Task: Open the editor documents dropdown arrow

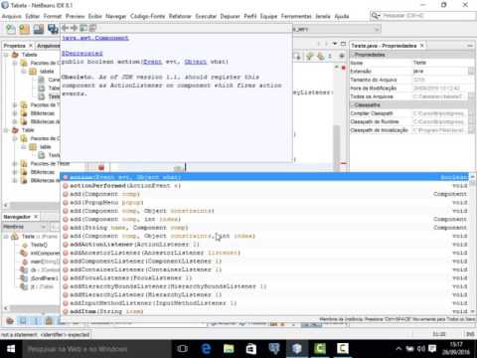Action: click(335, 44)
